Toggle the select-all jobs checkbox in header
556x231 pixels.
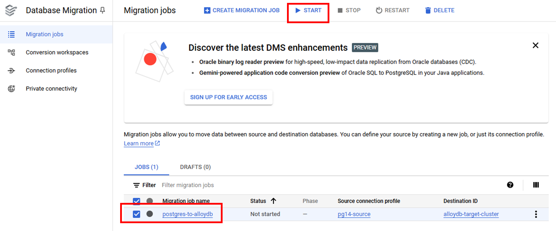point(136,201)
